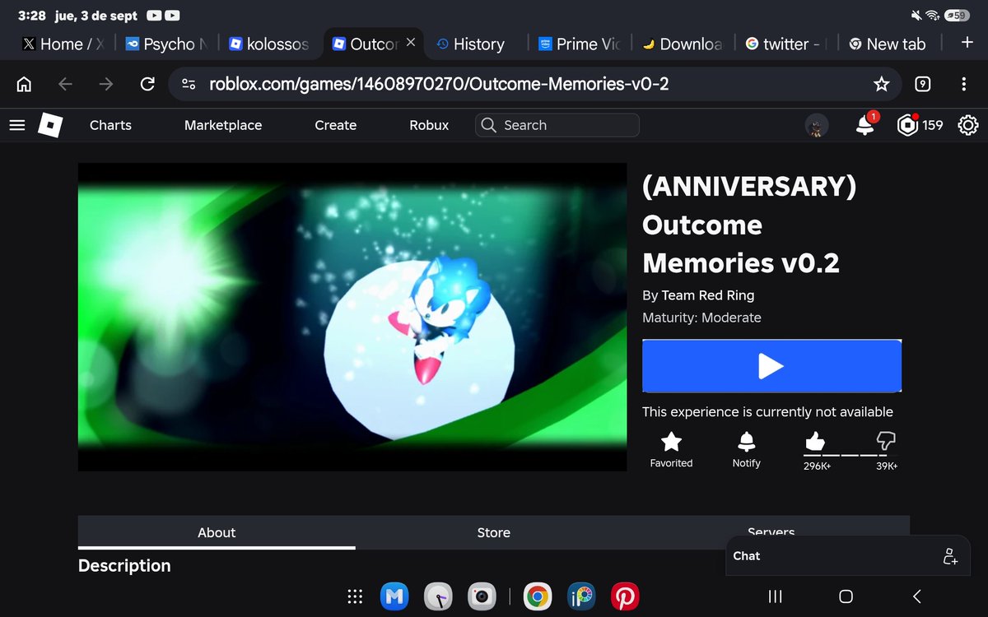Click the like-to-dislike ratio bar
The width and height of the screenshot is (988, 617).
click(851, 455)
